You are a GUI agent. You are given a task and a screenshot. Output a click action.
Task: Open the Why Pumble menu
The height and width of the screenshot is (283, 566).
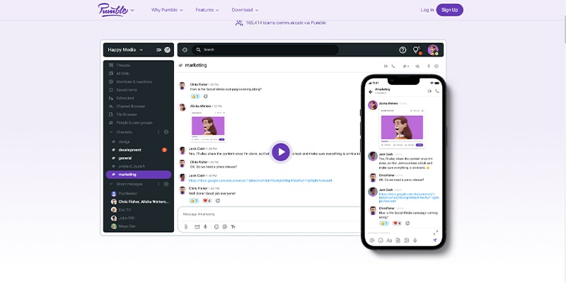click(x=167, y=10)
